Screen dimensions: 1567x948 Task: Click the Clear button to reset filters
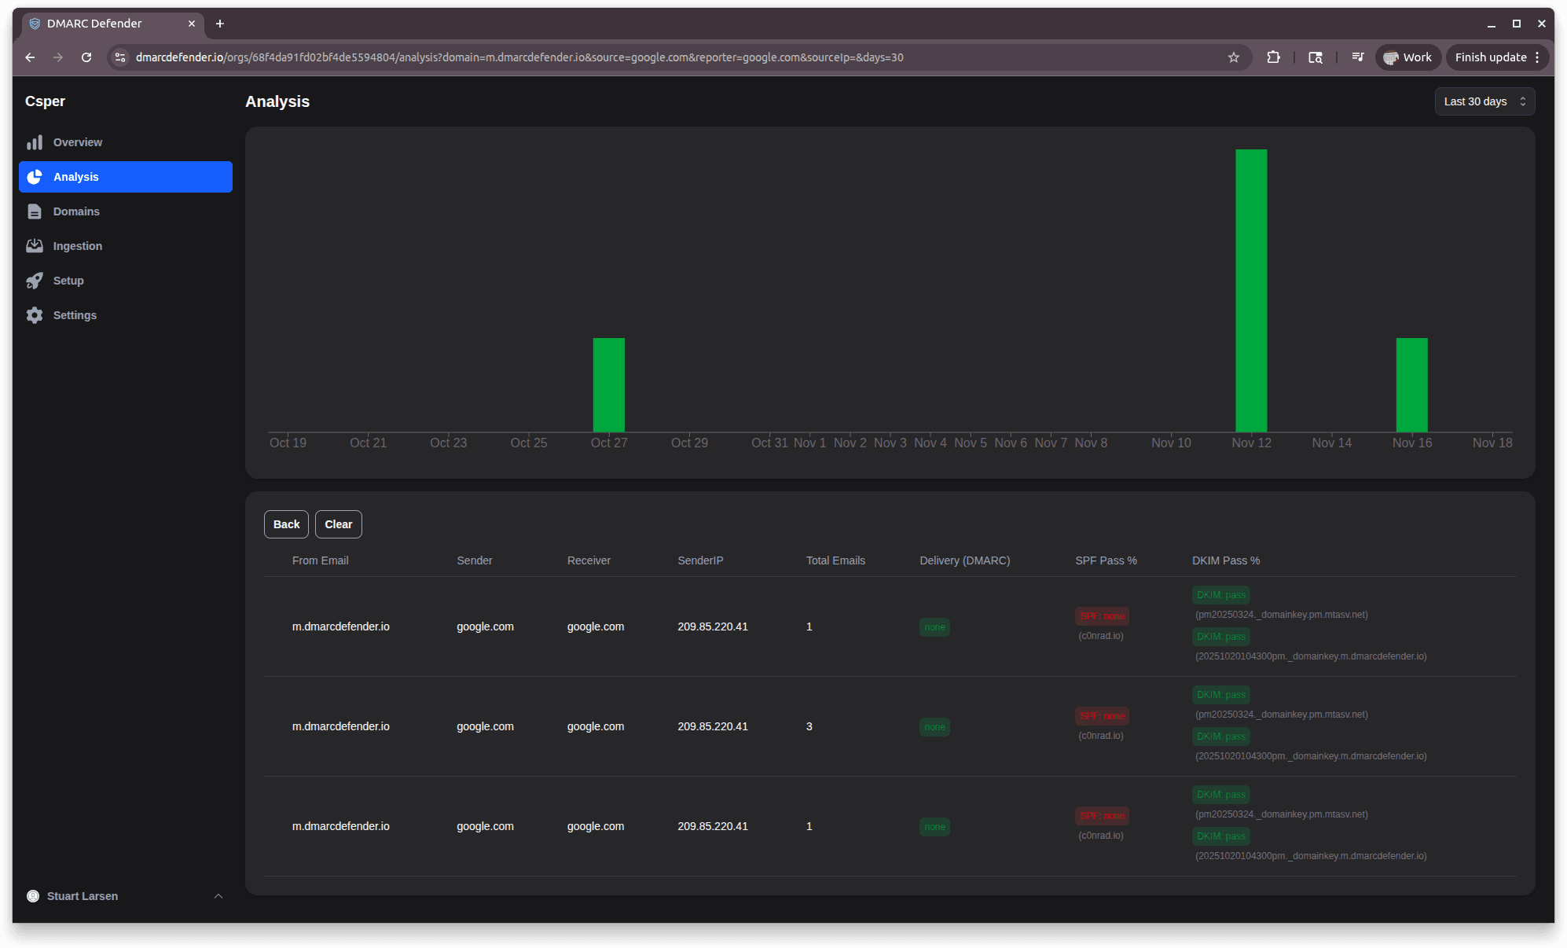[x=338, y=524]
